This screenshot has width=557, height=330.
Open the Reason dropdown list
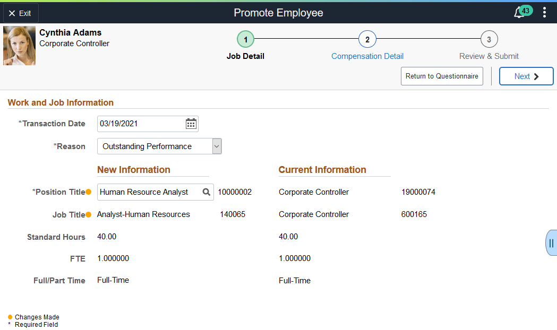pyautogui.click(x=217, y=146)
